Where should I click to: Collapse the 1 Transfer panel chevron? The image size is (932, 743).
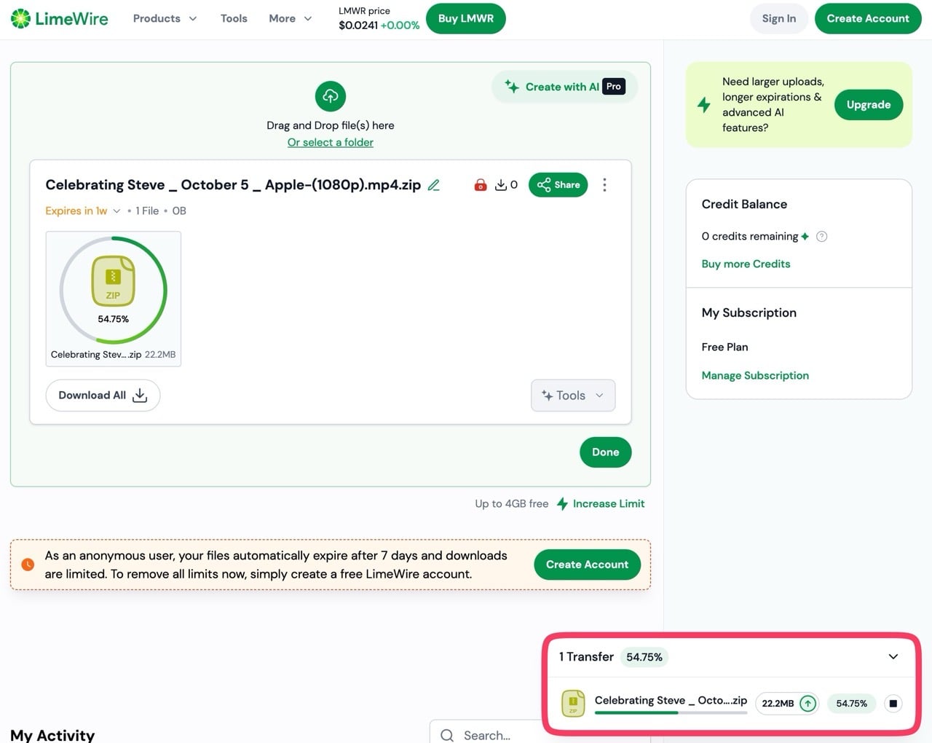[x=893, y=656]
